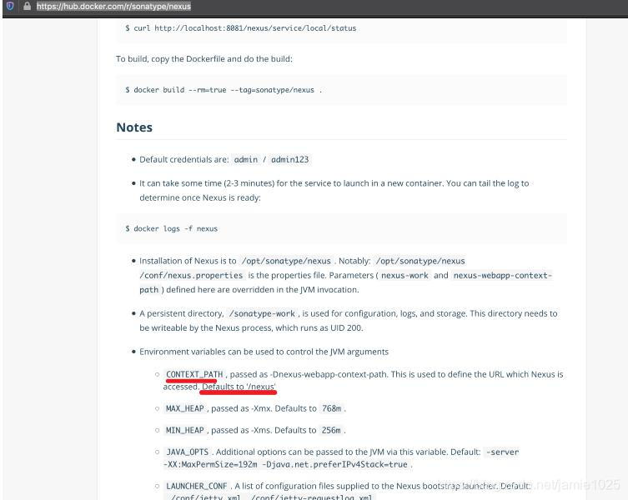Click the shield tracking protection icon

click(10, 6)
